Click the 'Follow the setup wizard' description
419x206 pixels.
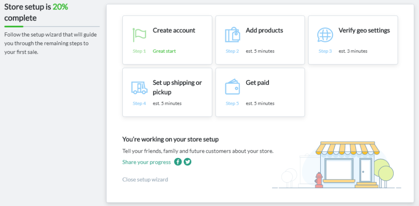(x=51, y=43)
